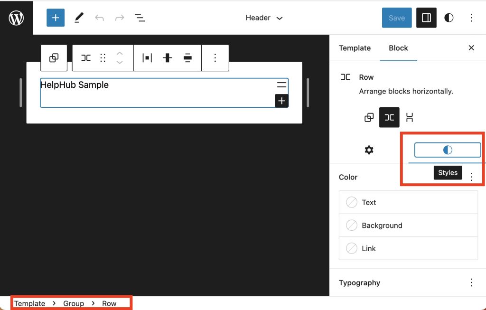The height and width of the screenshot is (310, 486).
Task: Transform the Row using the Group variation icon
Action: (x=369, y=117)
